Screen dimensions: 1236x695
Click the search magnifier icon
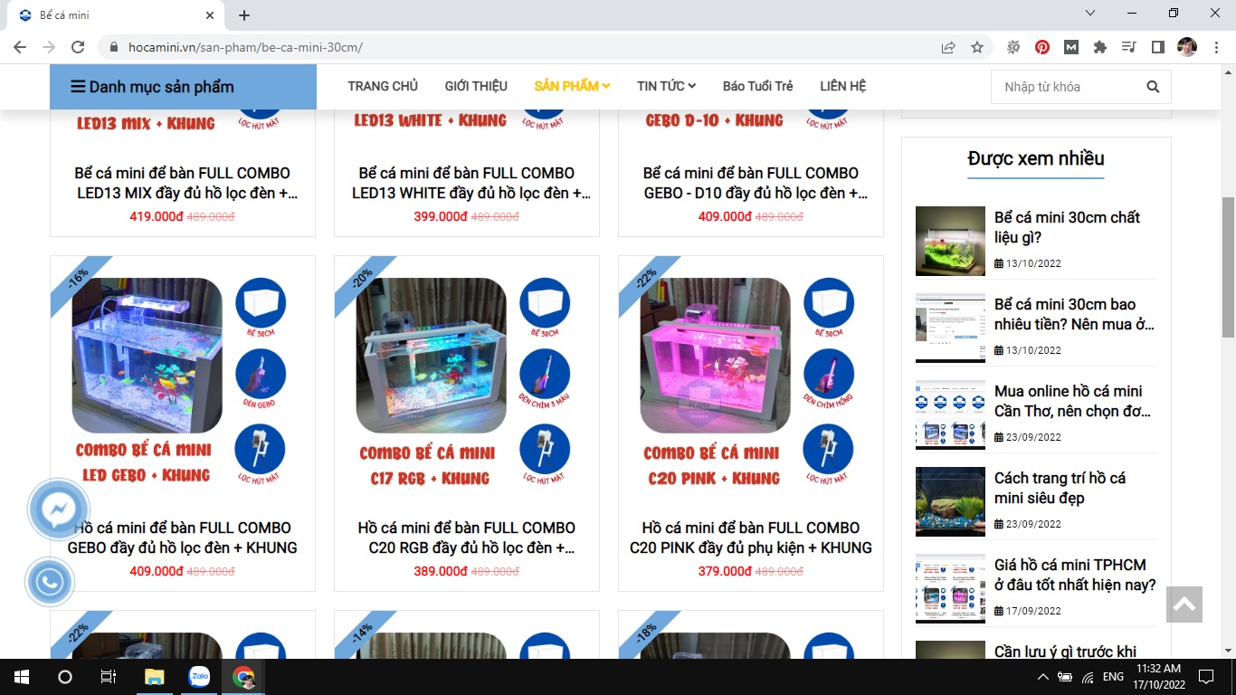(1153, 87)
